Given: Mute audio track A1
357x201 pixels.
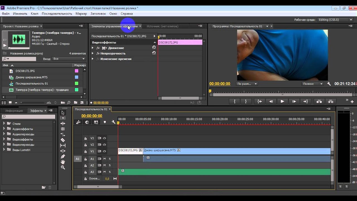Looking at the screenshot, I should (x=105, y=159).
